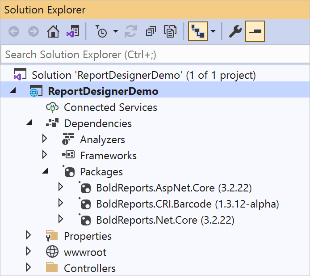Collapse All items in the tree
Screen dimensions: 310x276
tap(151, 31)
